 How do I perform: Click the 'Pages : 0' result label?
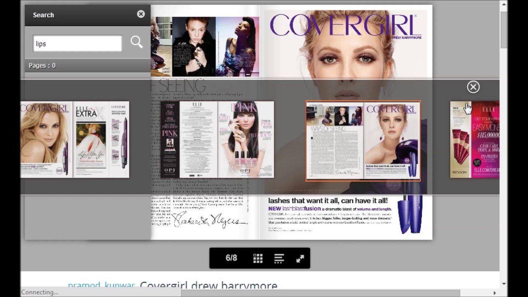tap(42, 66)
